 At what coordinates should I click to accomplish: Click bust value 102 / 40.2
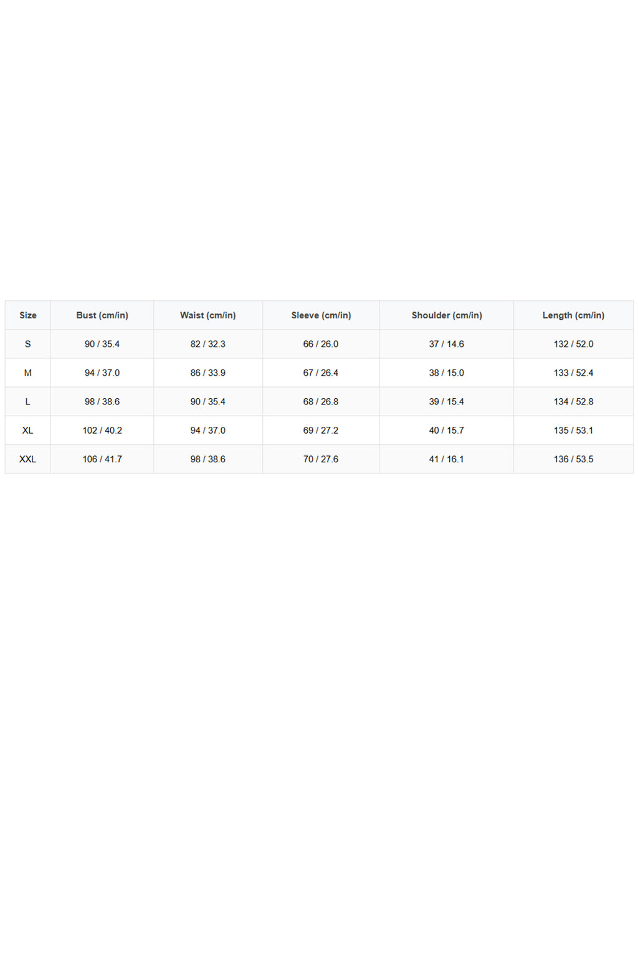coord(102,431)
